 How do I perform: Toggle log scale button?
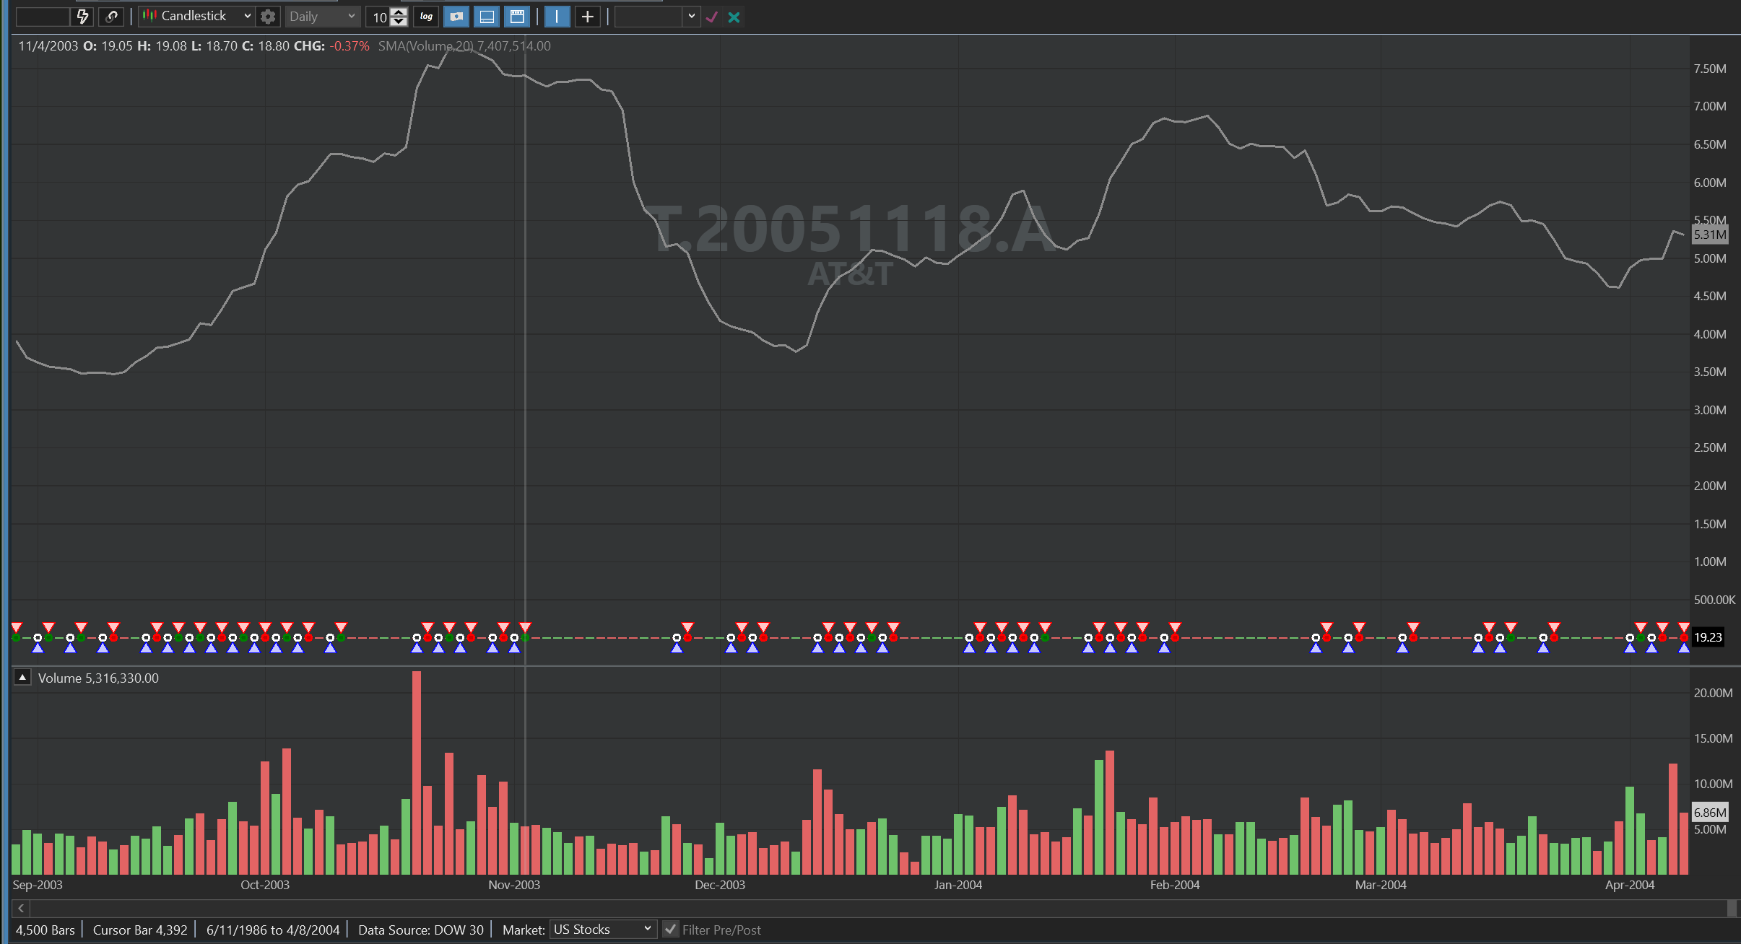[x=426, y=17]
